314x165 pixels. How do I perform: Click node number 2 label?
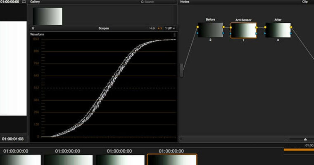pyautogui.click(x=210, y=40)
